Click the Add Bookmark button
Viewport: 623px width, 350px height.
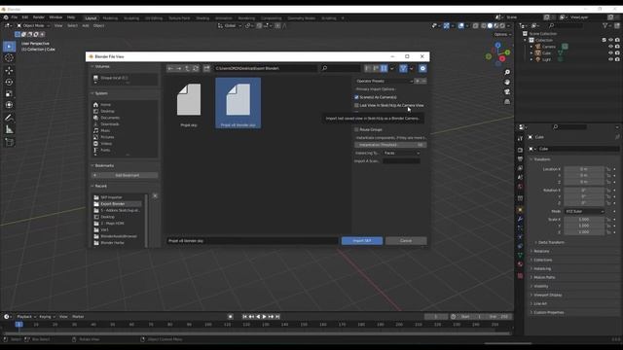click(x=125, y=175)
